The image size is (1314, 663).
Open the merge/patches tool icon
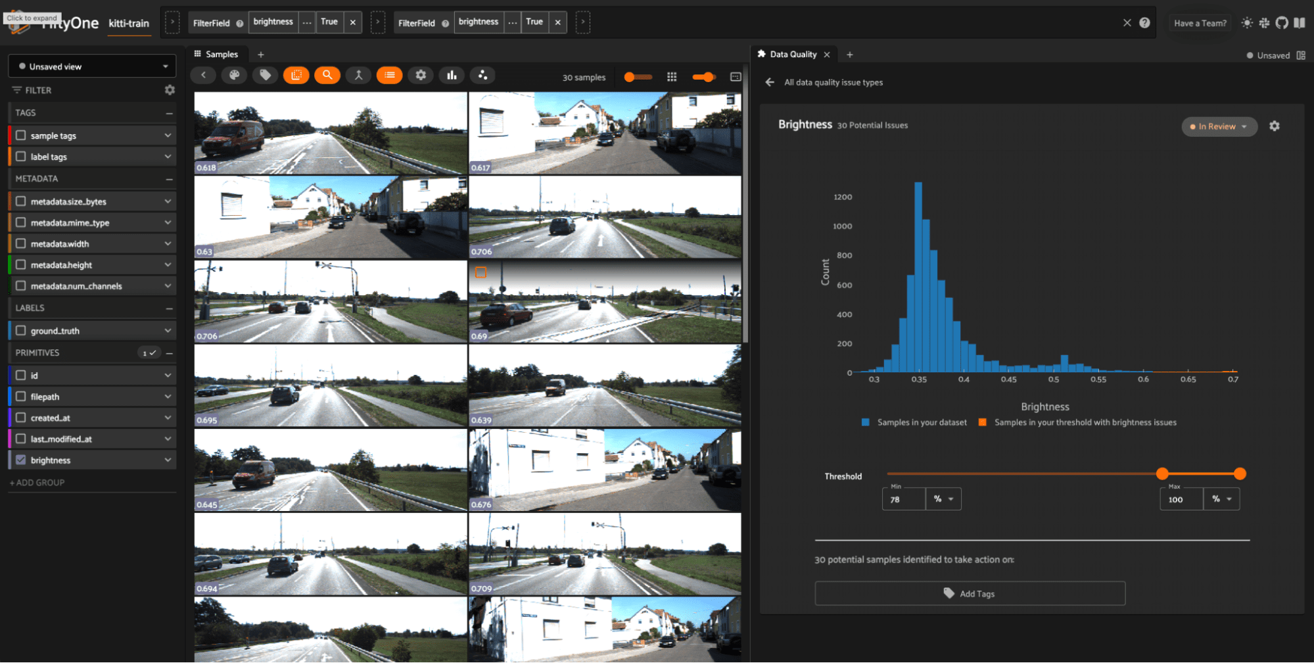(358, 76)
